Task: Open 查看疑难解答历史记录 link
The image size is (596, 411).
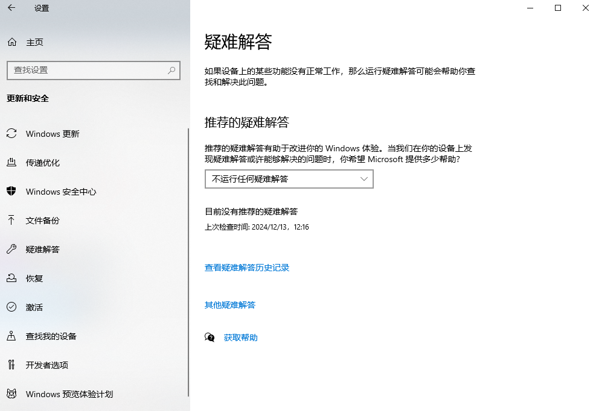Action: (x=247, y=268)
